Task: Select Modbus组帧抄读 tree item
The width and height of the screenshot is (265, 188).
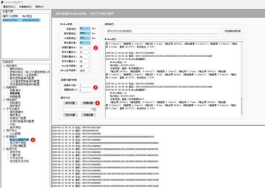Action: (x=19, y=140)
